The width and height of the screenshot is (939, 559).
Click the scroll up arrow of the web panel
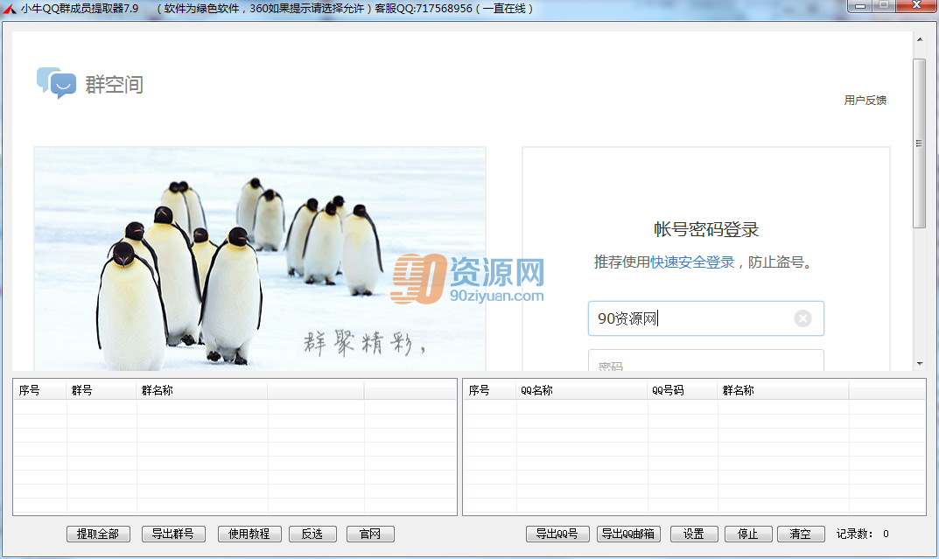(x=919, y=39)
